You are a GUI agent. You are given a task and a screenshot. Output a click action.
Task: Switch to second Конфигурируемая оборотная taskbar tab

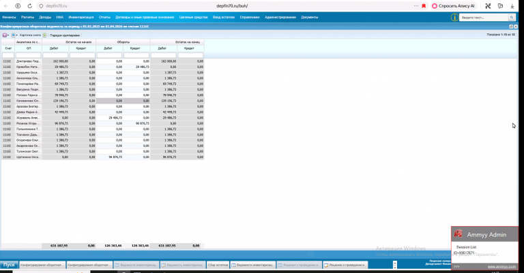click(89, 265)
